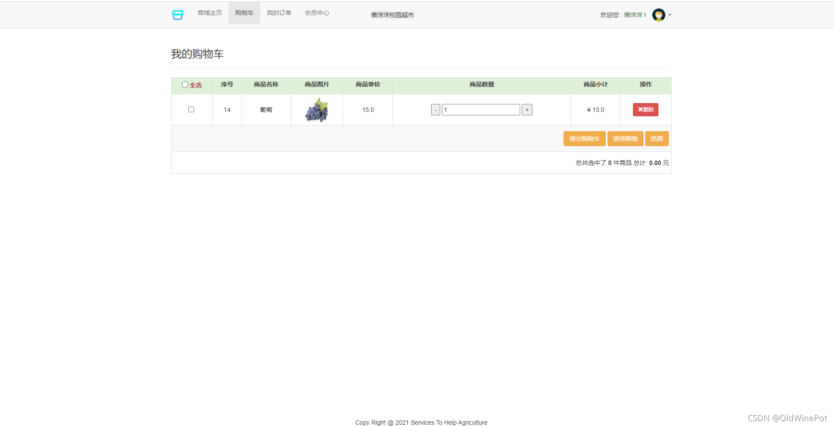Click the 我的购物车 page heading

click(x=198, y=54)
